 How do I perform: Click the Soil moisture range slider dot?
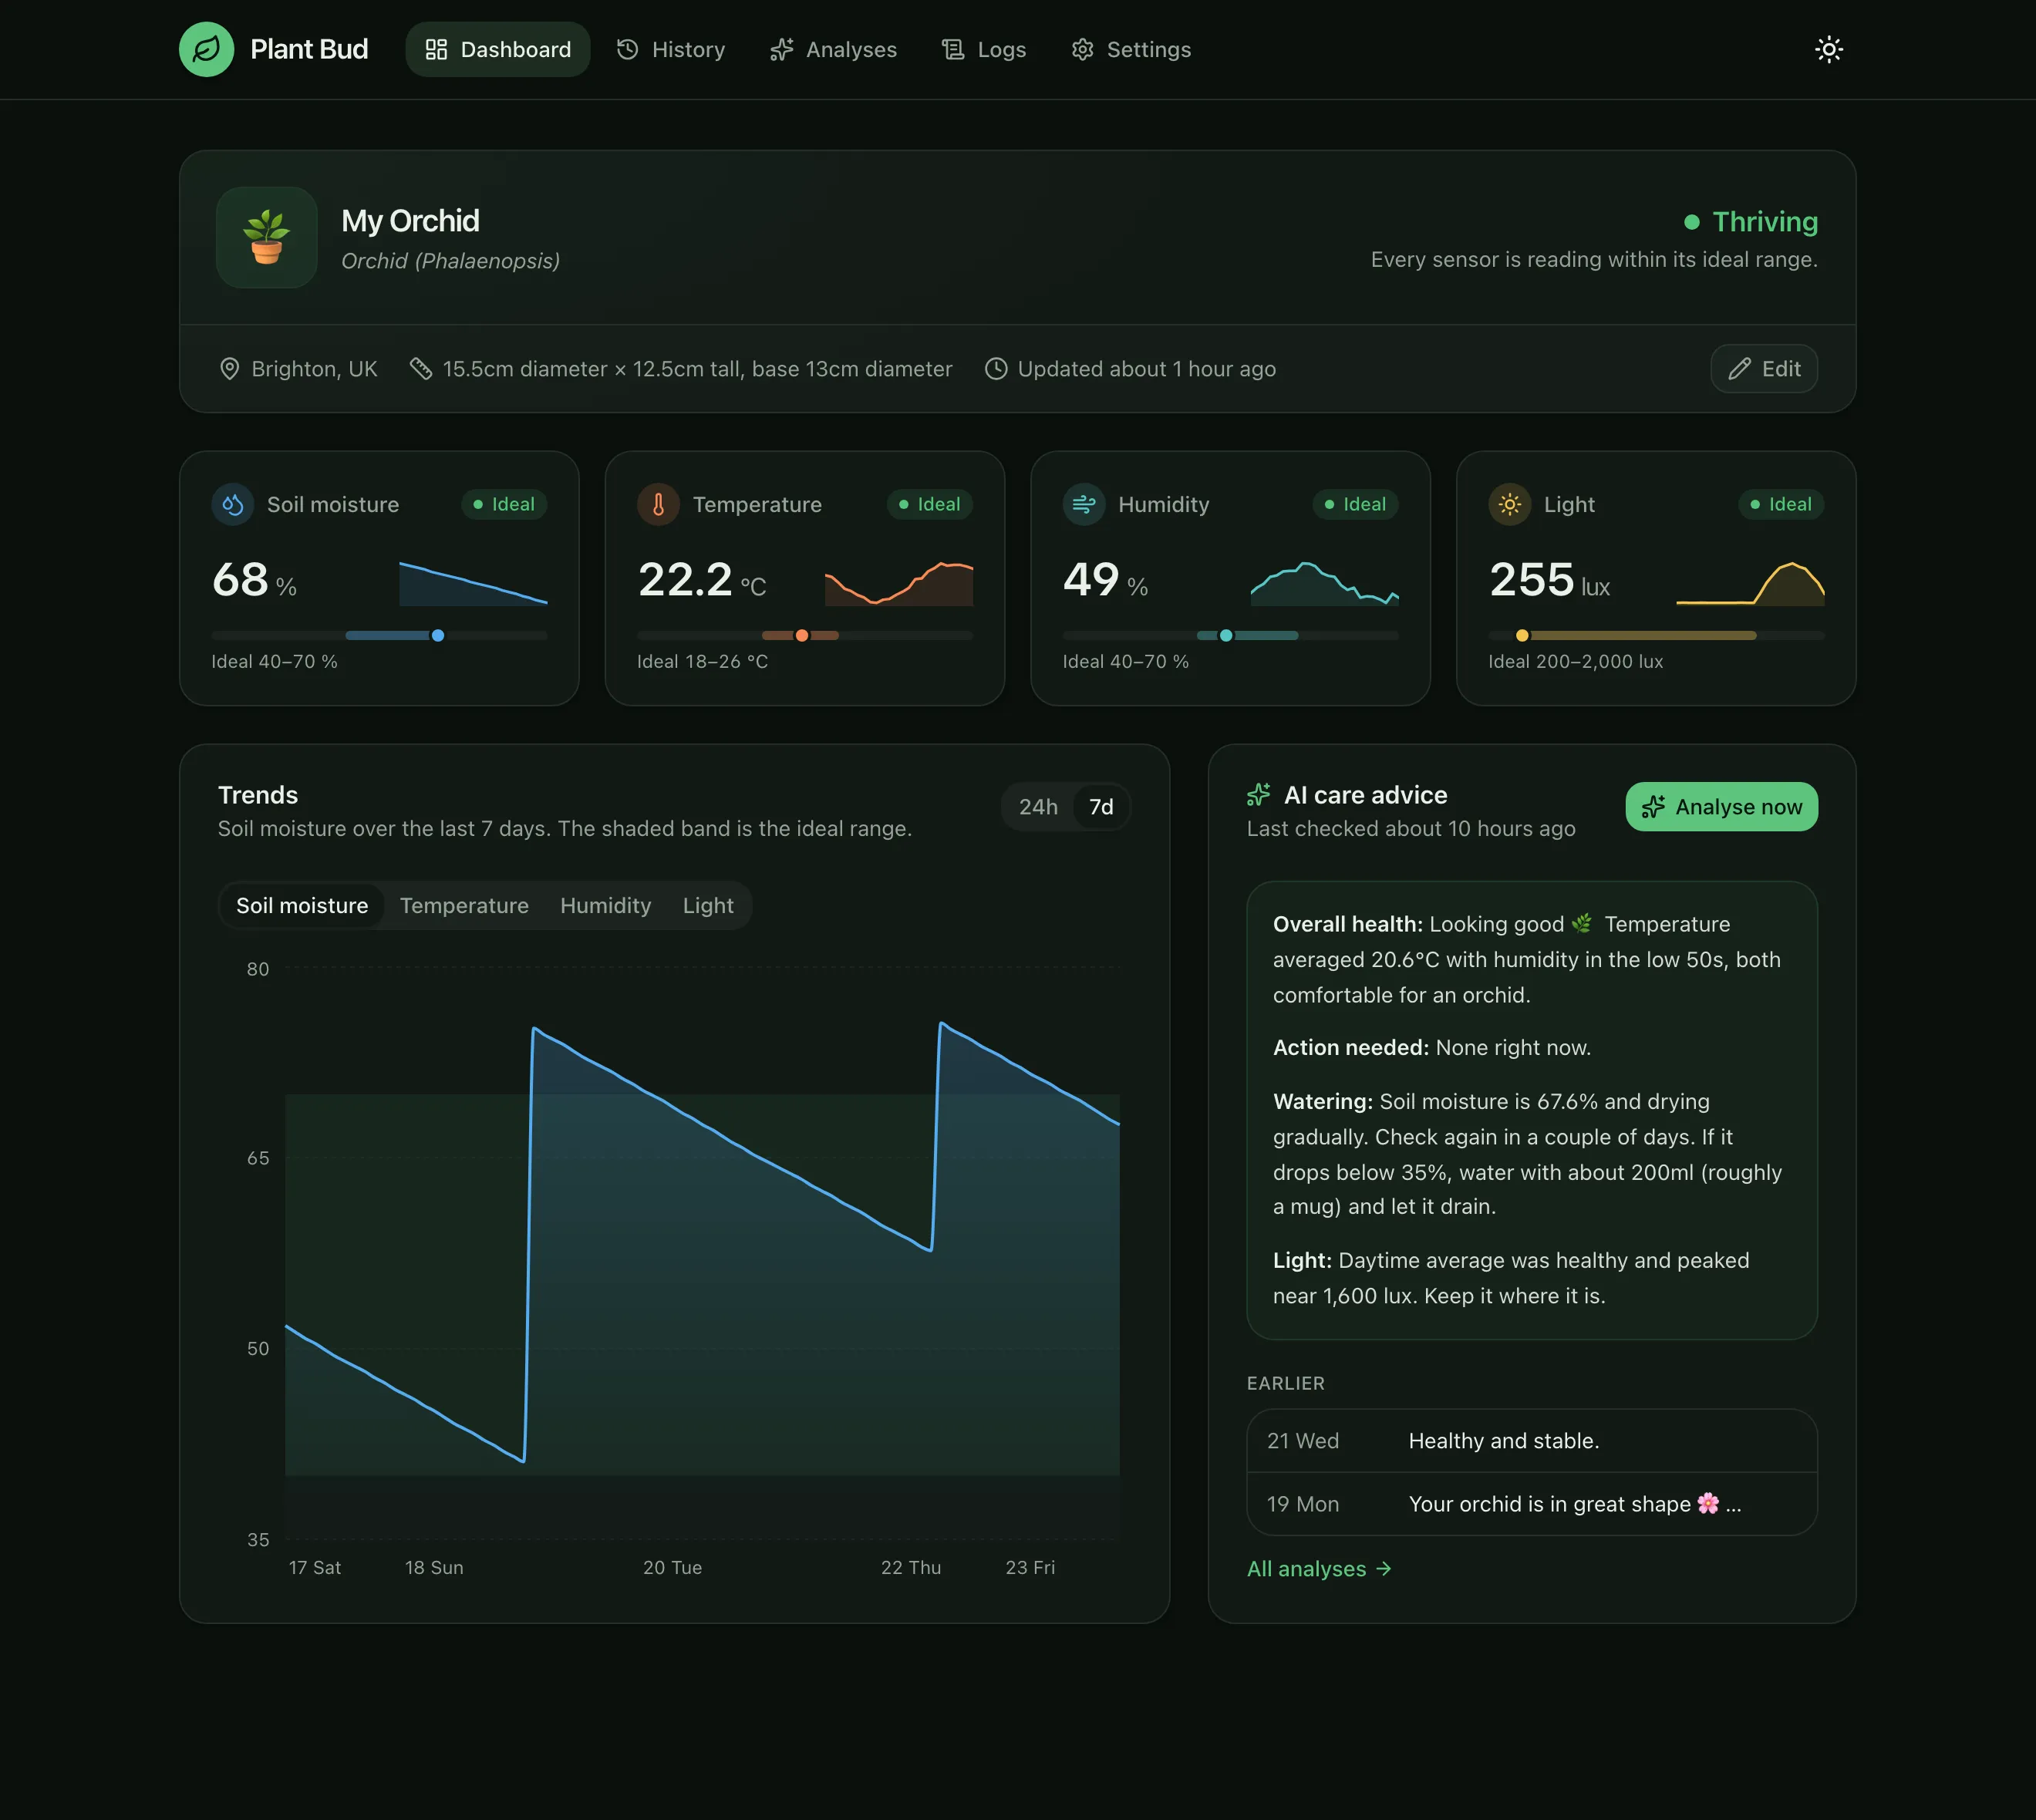(x=438, y=636)
